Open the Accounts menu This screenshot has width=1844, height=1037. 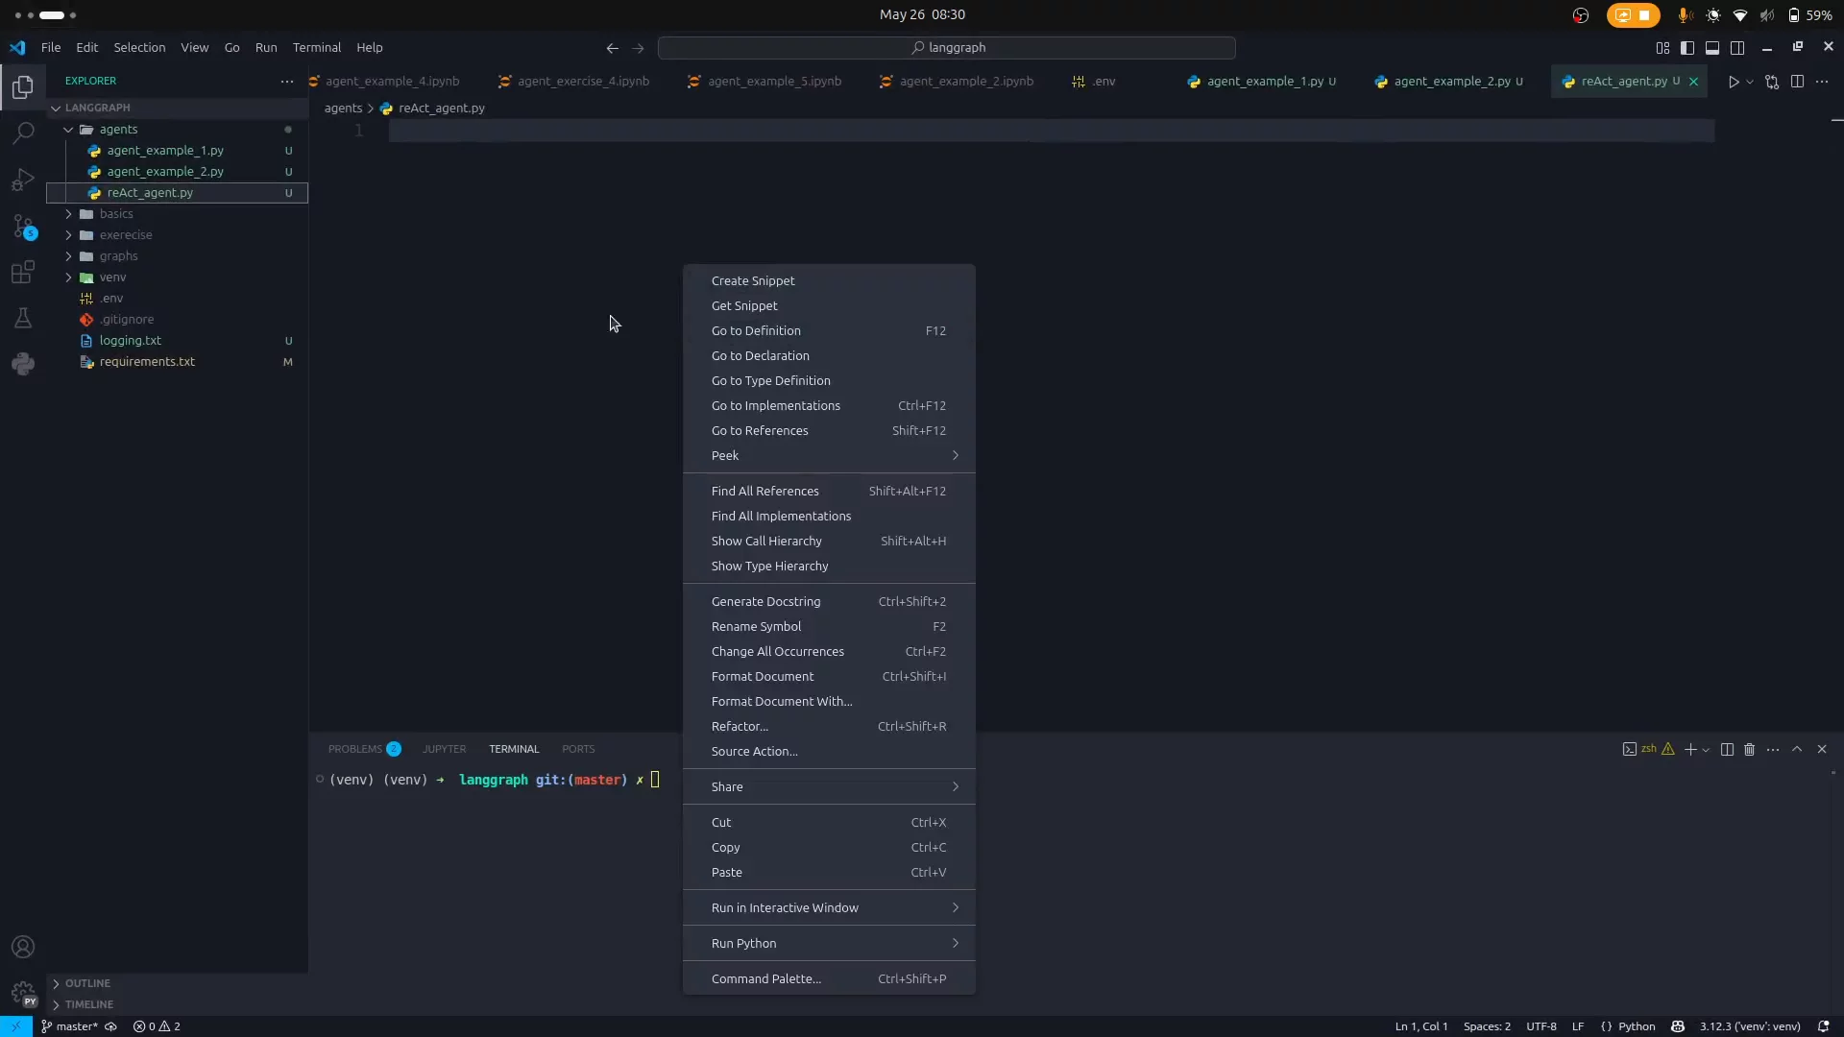click(23, 947)
